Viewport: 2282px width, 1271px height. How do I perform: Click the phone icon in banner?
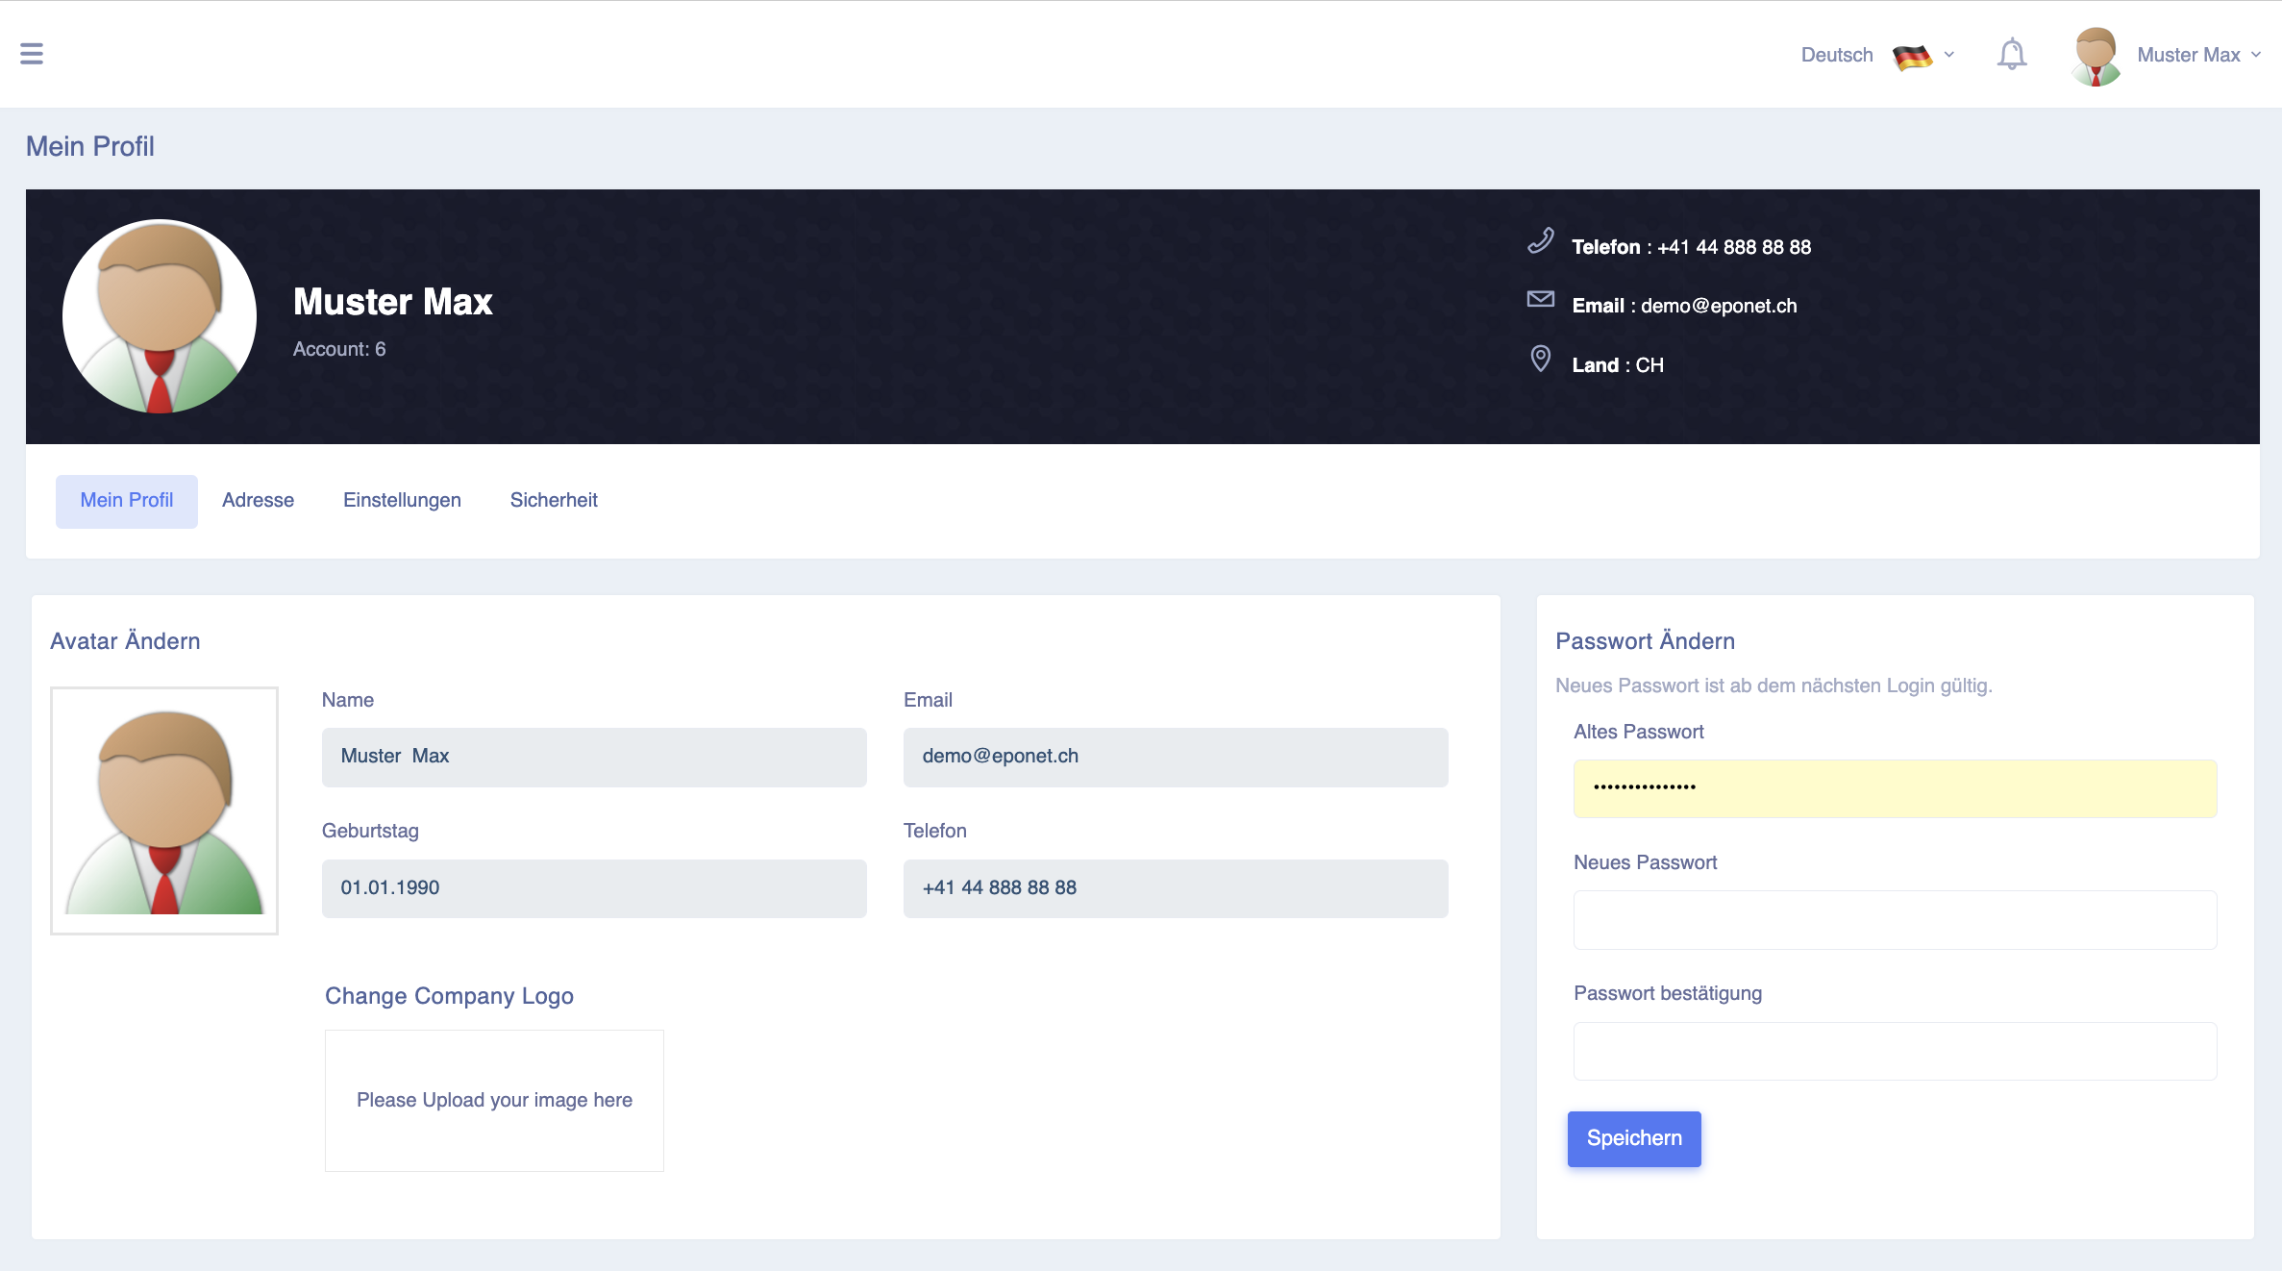click(1541, 240)
